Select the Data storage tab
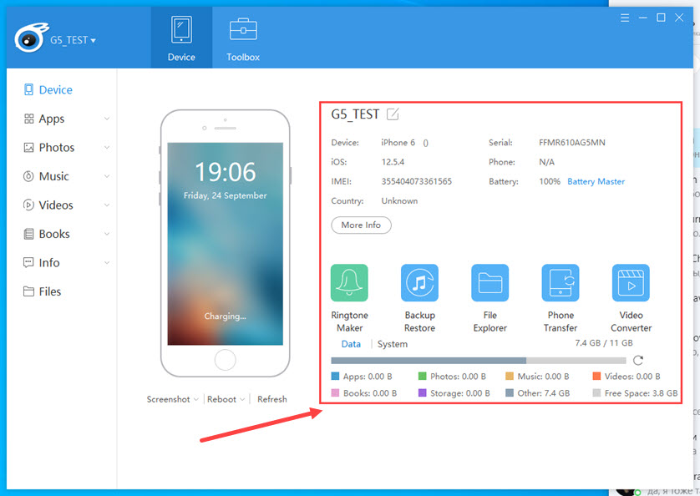 click(x=351, y=344)
